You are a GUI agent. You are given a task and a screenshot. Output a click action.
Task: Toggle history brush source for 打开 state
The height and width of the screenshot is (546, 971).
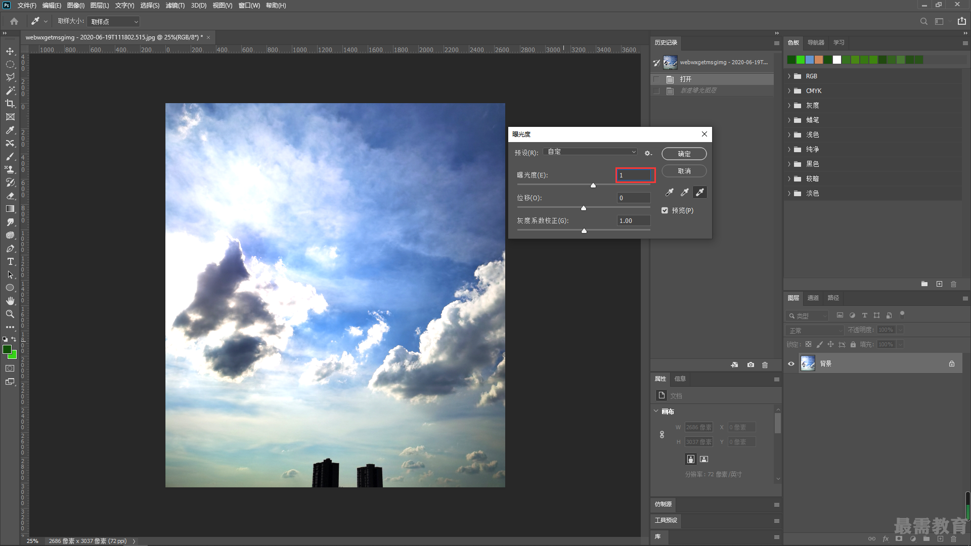(x=656, y=79)
